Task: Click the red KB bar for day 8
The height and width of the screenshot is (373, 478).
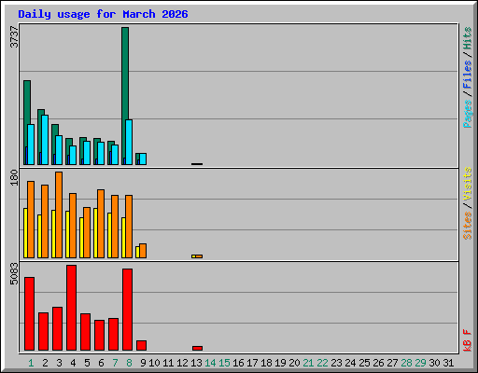Action: (127, 310)
